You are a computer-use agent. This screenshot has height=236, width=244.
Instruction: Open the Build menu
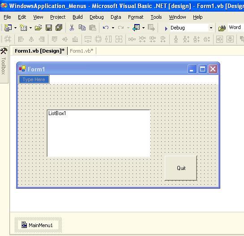(77, 17)
